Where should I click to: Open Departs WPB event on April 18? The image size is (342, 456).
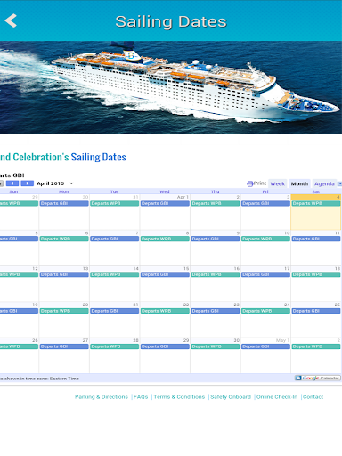pos(316,274)
